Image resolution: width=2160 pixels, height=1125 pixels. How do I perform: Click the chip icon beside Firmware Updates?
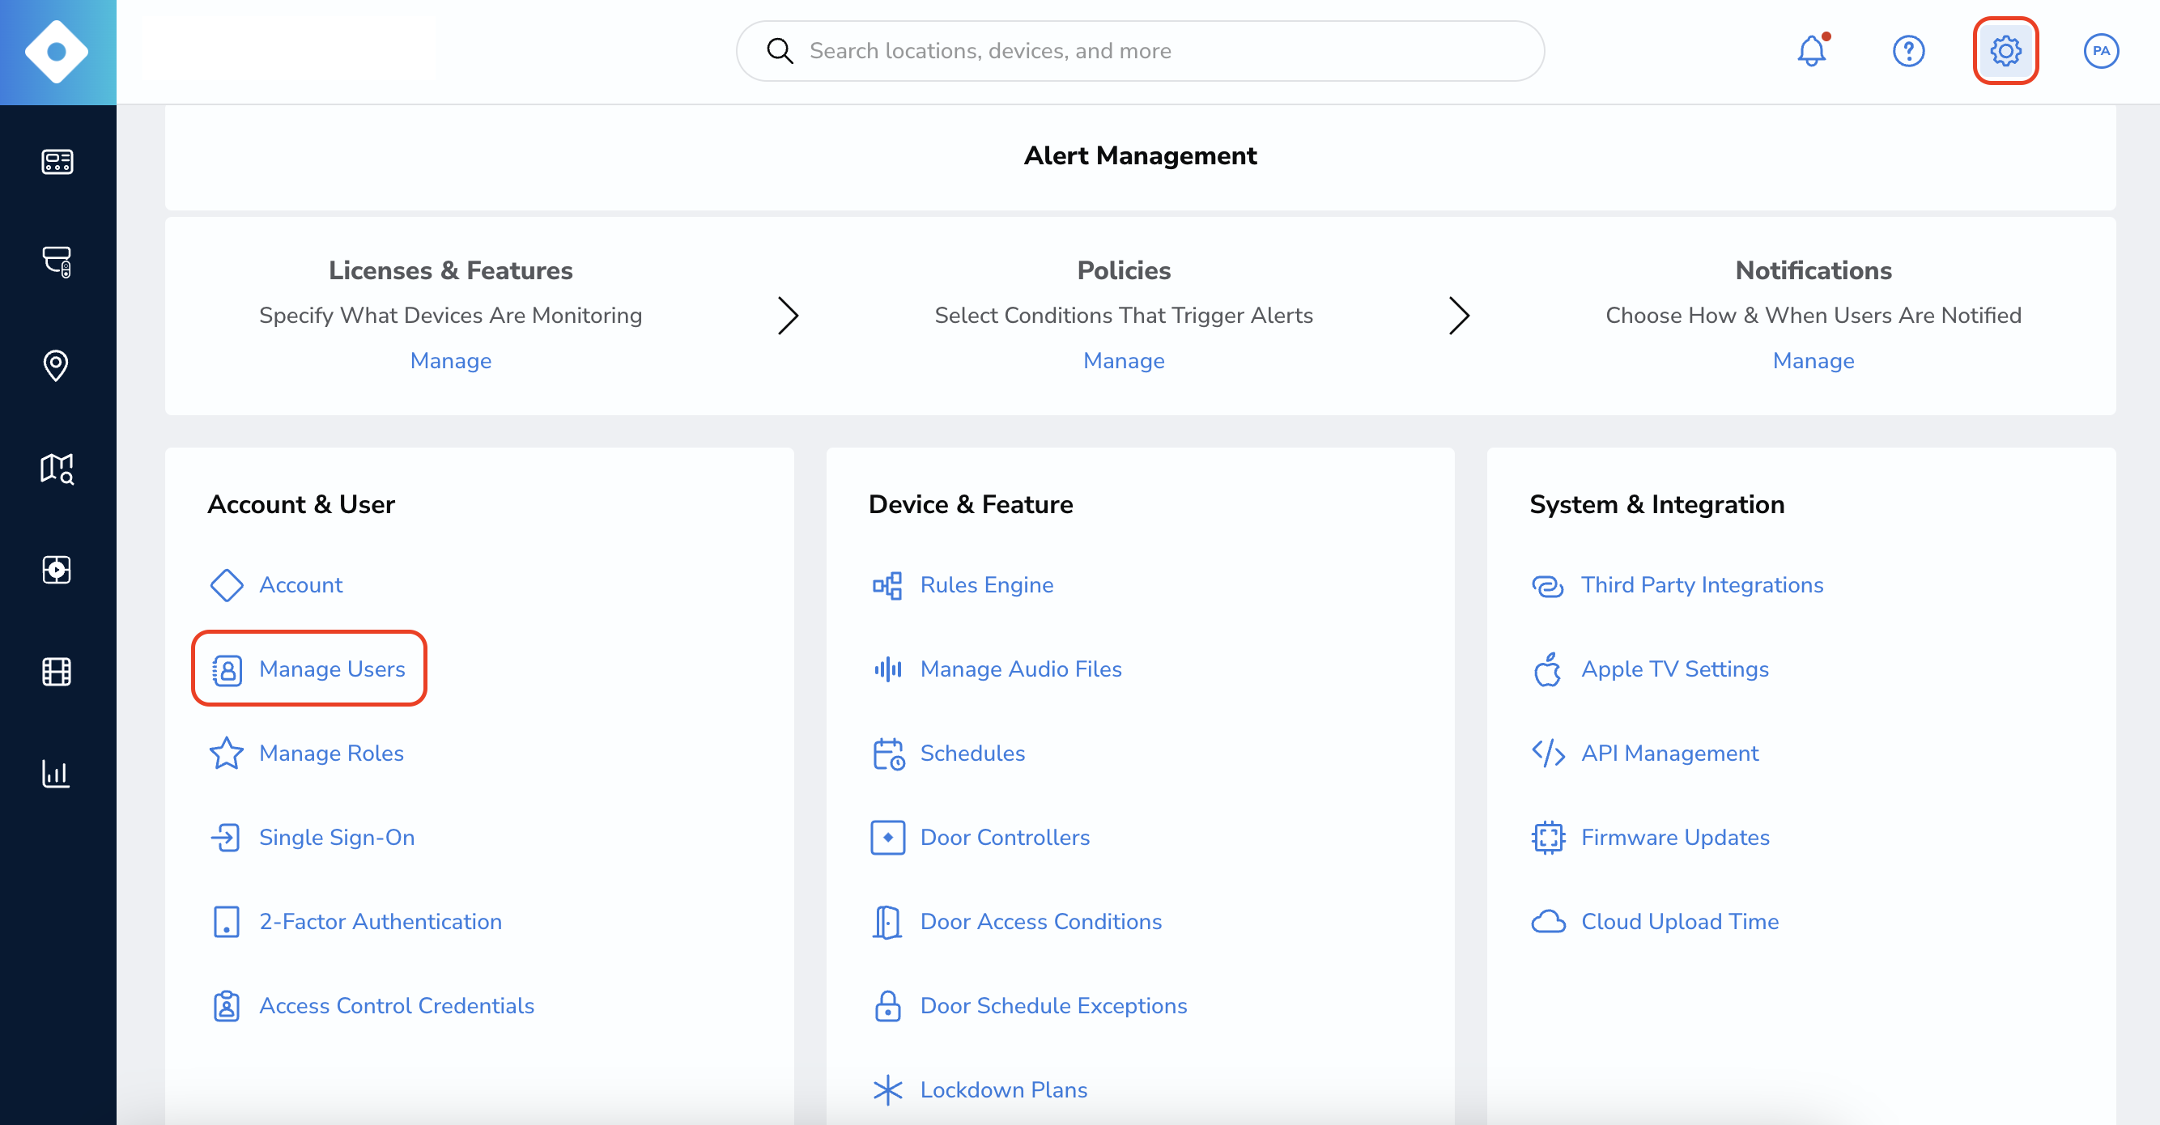click(x=1548, y=838)
